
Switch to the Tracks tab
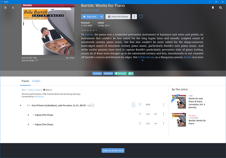tap(25, 81)
